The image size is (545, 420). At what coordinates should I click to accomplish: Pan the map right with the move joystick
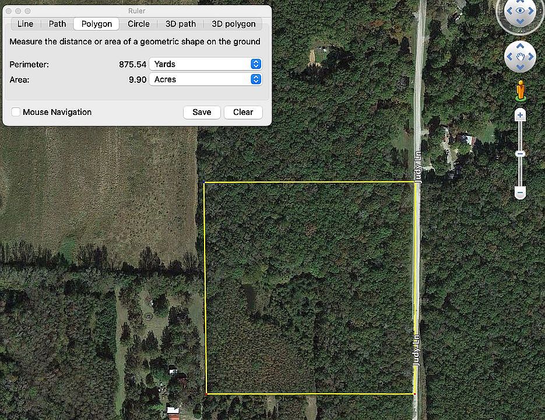531,57
